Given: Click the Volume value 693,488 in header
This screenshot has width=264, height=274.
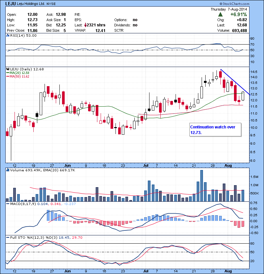Looking at the screenshot, I should [x=240, y=31].
